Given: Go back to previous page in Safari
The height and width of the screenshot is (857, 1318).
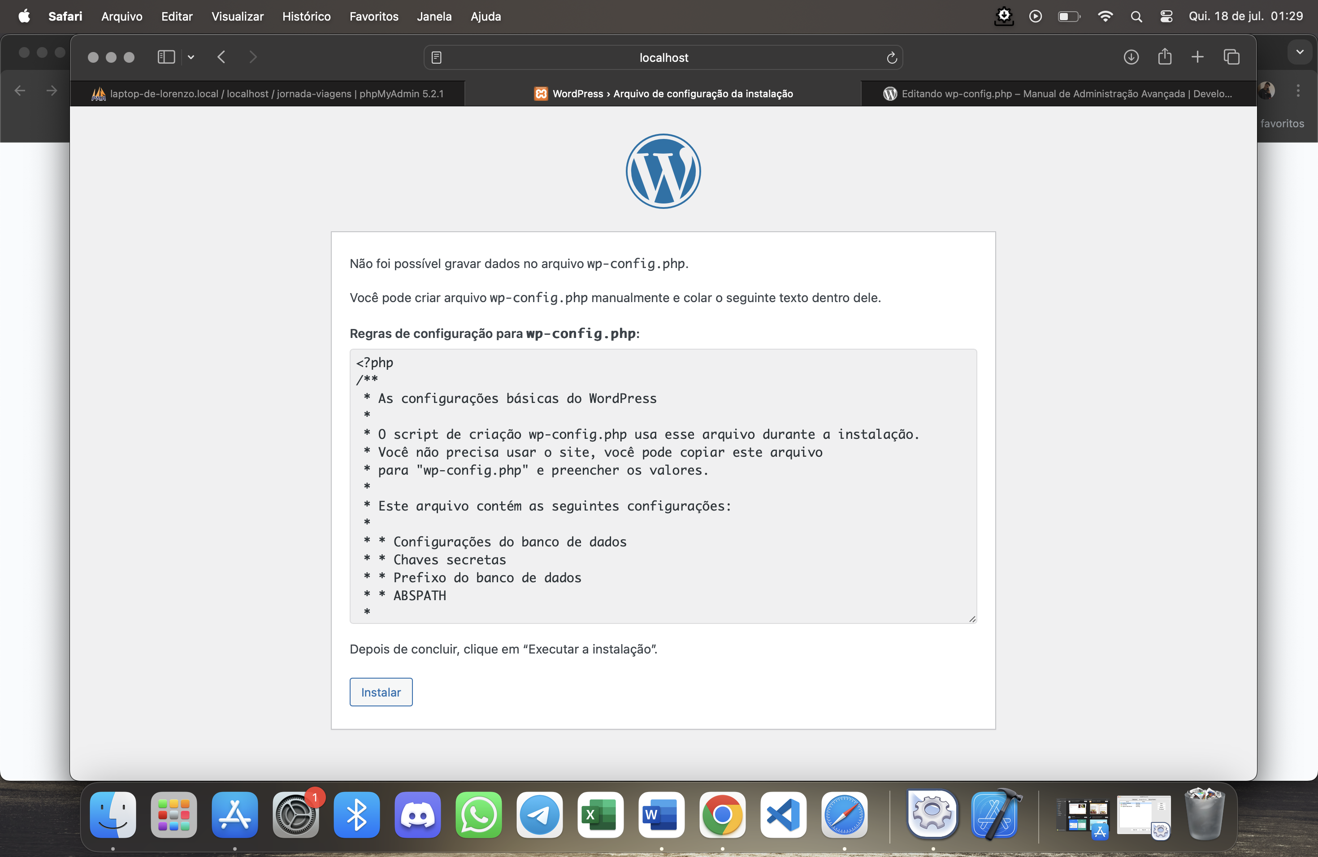Looking at the screenshot, I should pyautogui.click(x=221, y=57).
